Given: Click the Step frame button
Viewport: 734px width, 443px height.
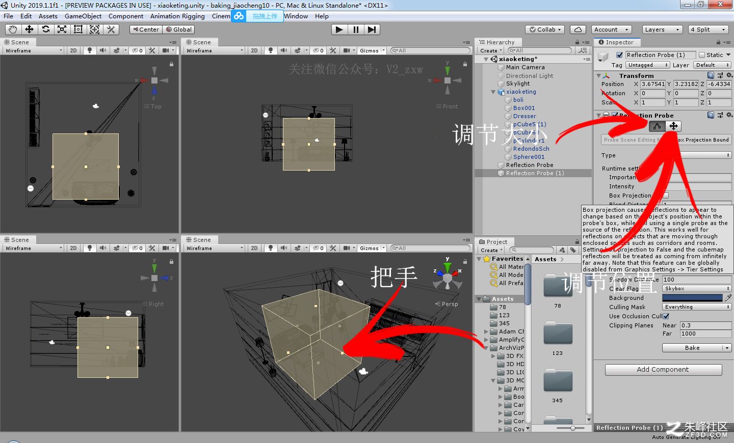Looking at the screenshot, I should tap(372, 30).
